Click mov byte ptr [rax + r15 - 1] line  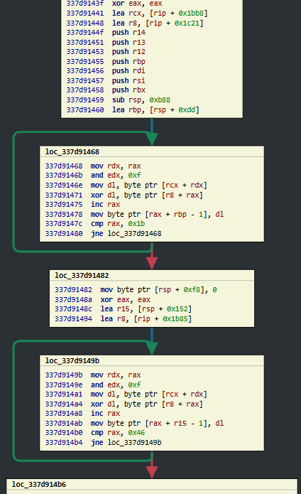click(x=134, y=423)
